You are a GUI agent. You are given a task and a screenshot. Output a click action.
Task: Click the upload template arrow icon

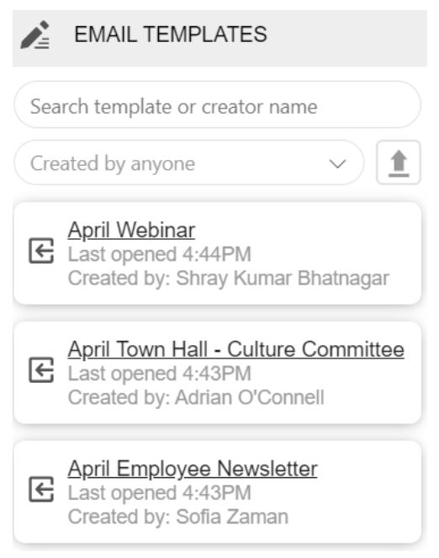click(x=399, y=162)
